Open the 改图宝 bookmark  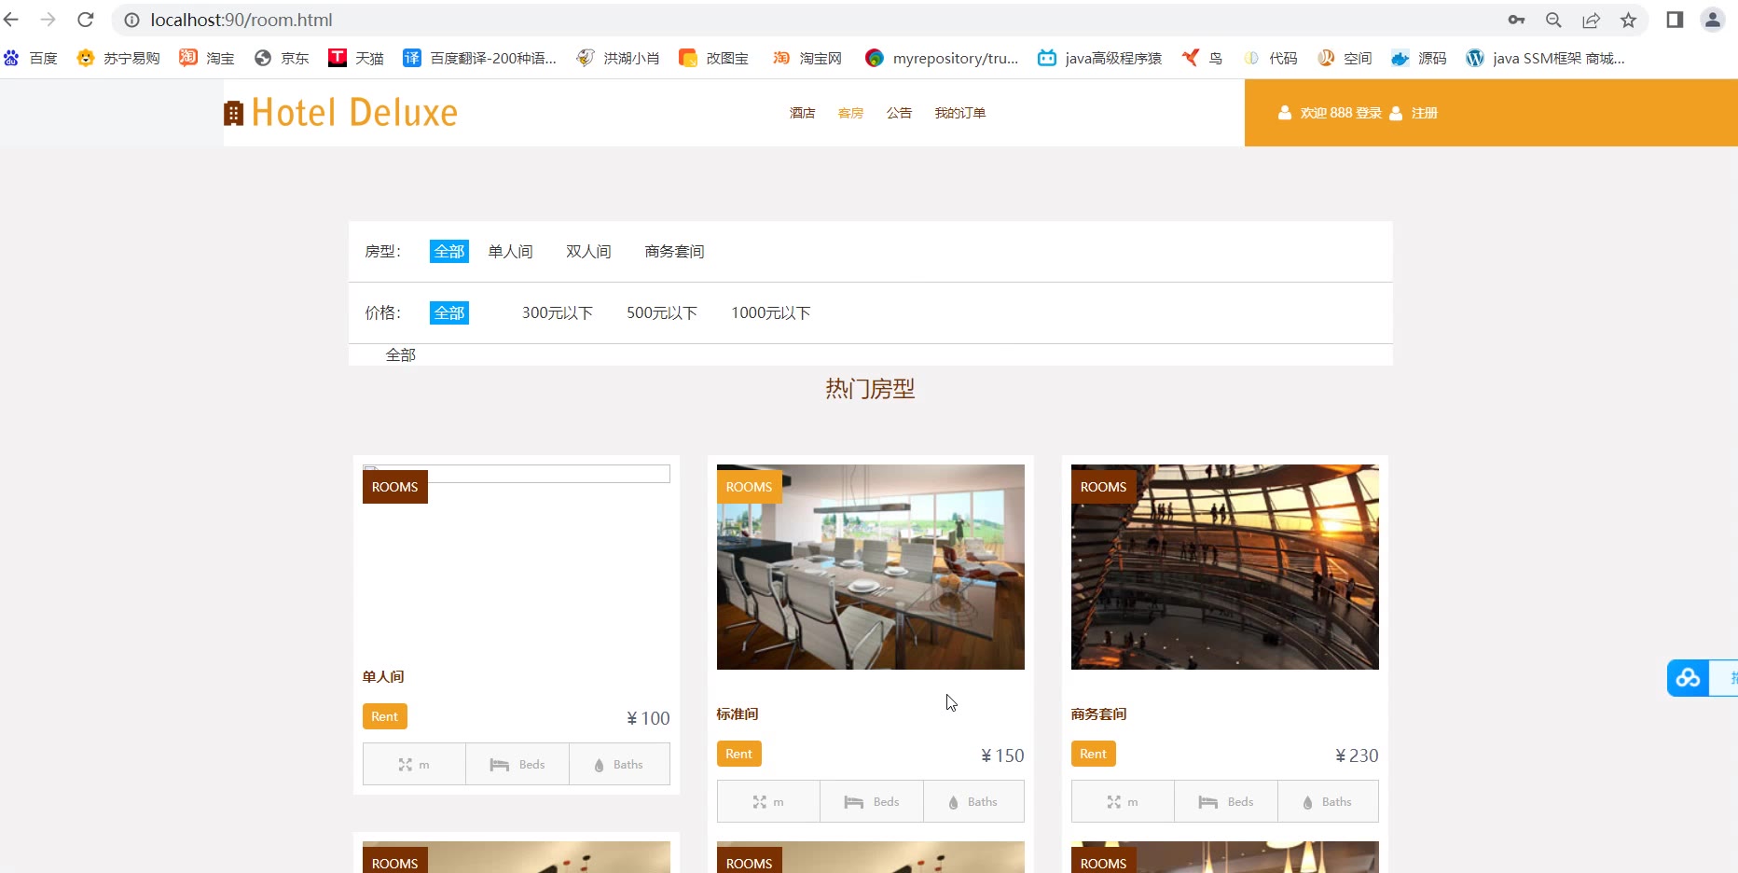[714, 58]
